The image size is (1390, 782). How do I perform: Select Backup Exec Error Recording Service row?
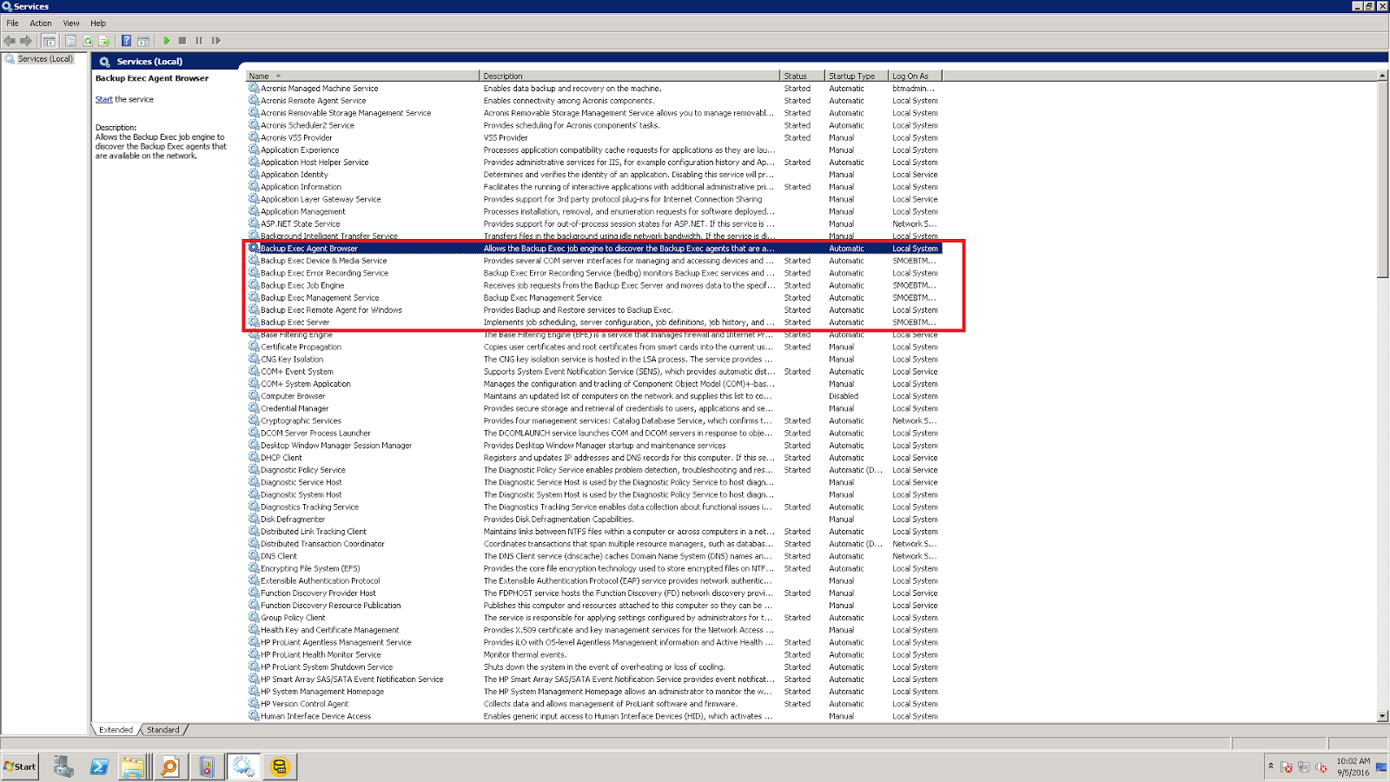click(x=594, y=273)
